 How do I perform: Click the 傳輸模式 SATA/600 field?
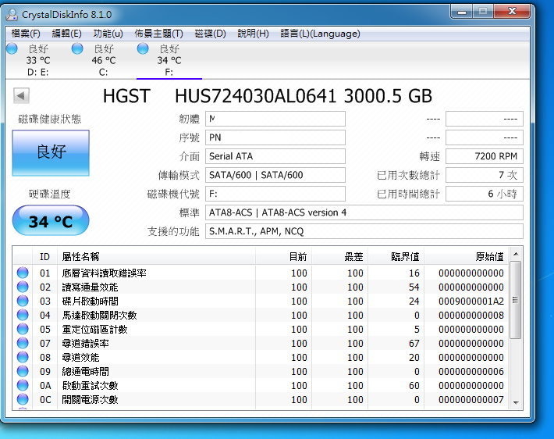275,175
